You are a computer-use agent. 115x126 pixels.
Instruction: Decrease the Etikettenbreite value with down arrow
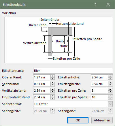pos(110,85)
